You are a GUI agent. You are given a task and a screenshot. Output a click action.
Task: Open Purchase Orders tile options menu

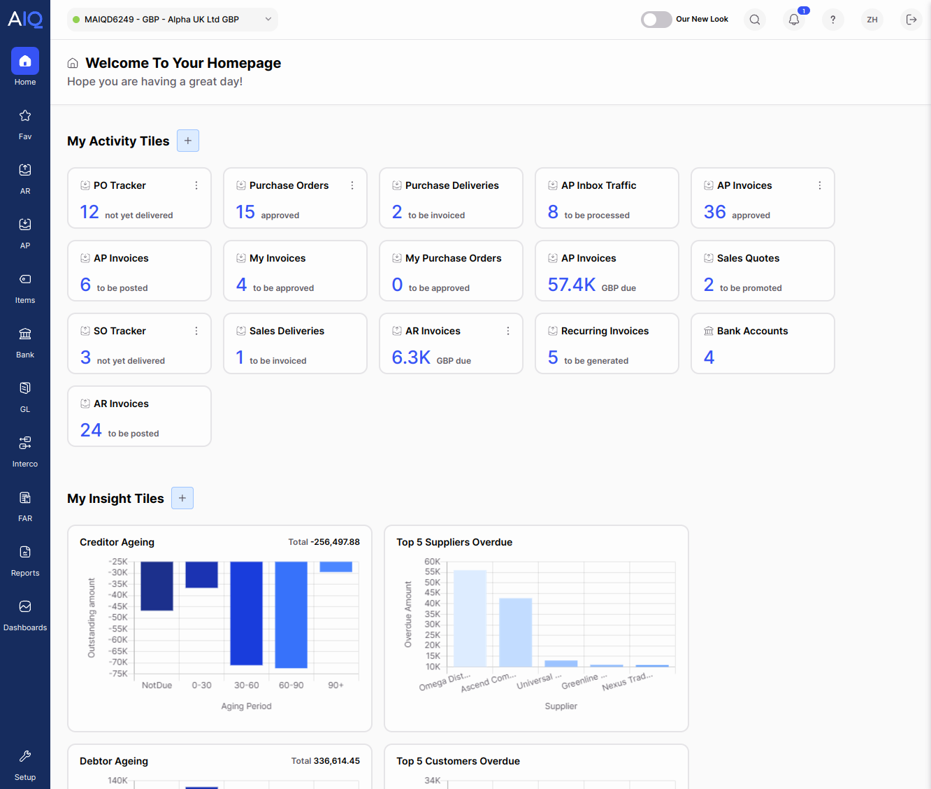pyautogui.click(x=352, y=185)
